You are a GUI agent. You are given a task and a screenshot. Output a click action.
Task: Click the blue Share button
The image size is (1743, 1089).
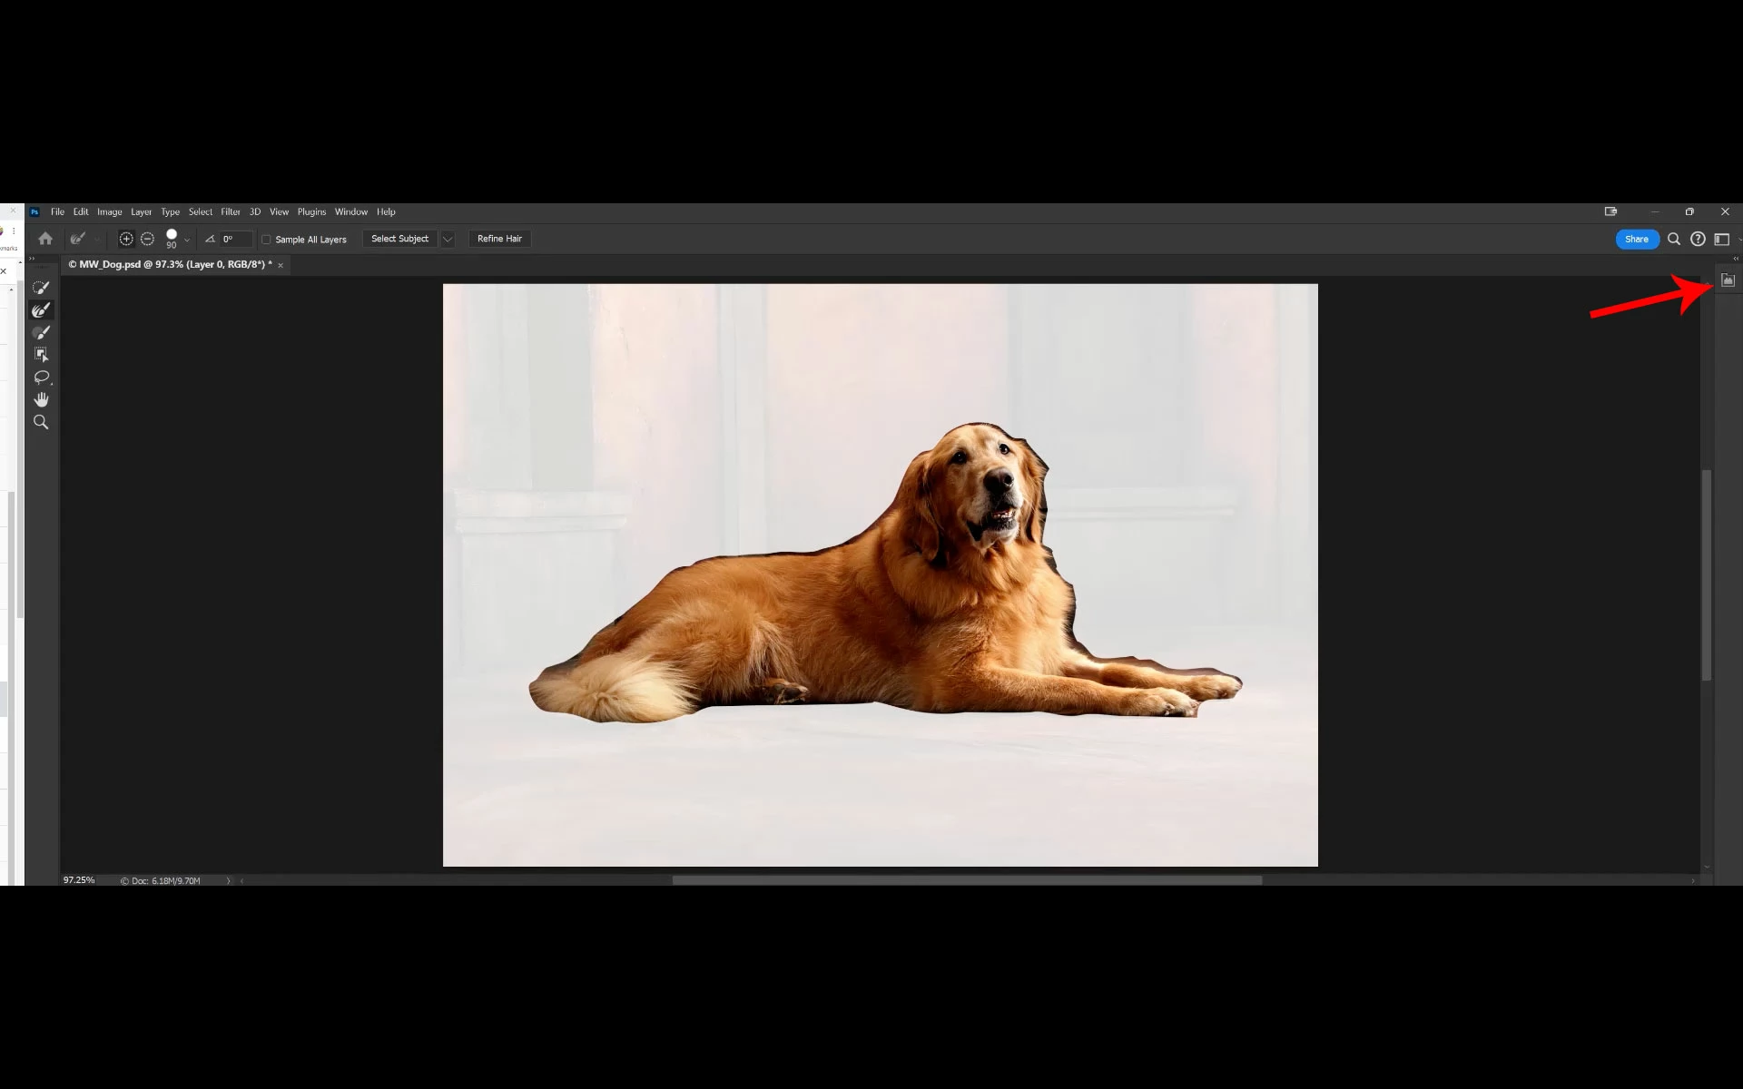point(1636,239)
